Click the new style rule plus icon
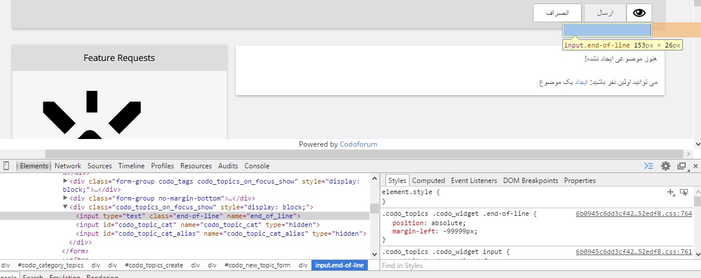Viewport: 701px width, 278px height. [x=670, y=192]
